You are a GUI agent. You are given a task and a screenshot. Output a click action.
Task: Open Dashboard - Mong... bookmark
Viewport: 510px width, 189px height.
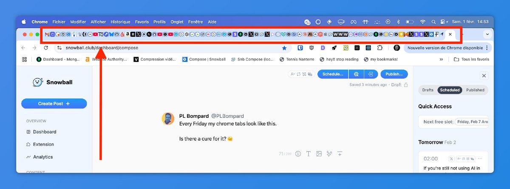58,59
